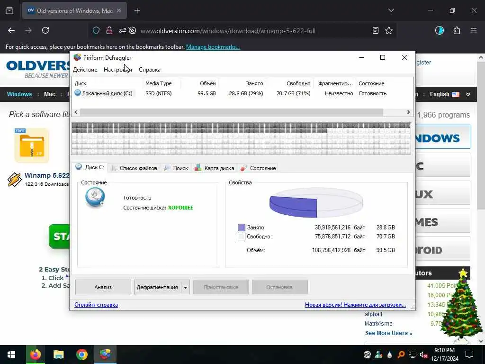Click the drive list horizontal scrollbar thumb
This screenshot has height=364, width=485.
point(231,112)
